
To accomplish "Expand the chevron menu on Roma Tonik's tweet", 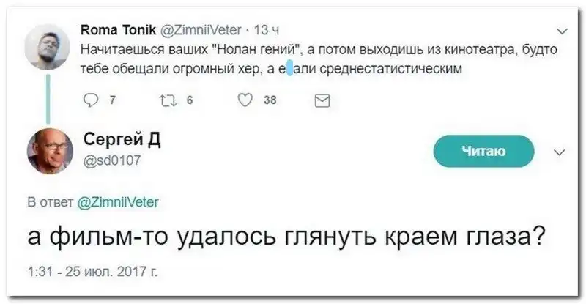I will click(562, 31).
